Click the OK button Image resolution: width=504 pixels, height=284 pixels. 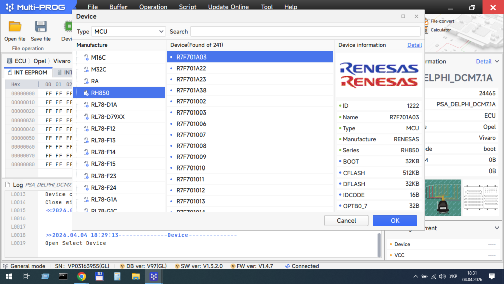pyautogui.click(x=395, y=220)
